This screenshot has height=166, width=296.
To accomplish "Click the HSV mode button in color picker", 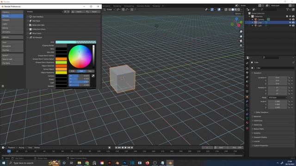I will (x=81, y=71).
